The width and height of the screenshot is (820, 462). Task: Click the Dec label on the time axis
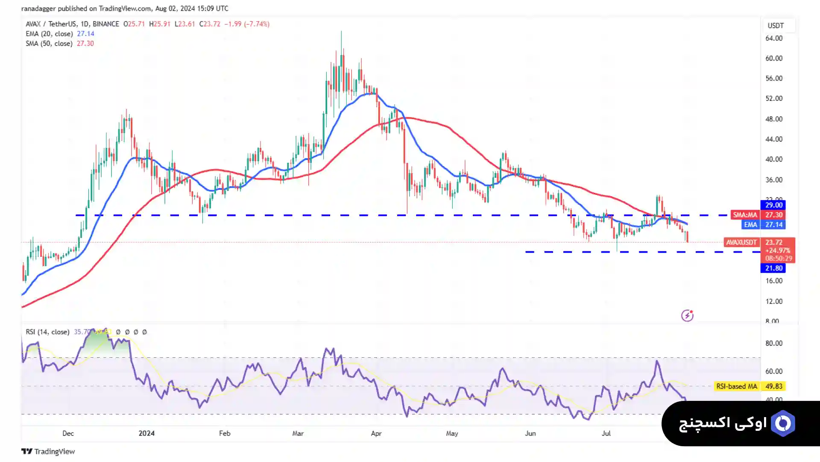(68, 433)
